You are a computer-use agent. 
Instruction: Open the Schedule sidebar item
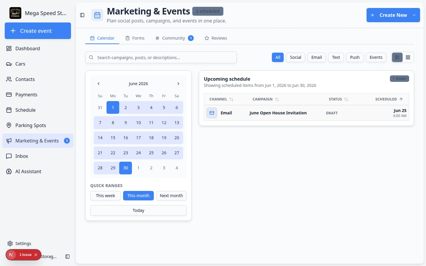tap(38, 110)
